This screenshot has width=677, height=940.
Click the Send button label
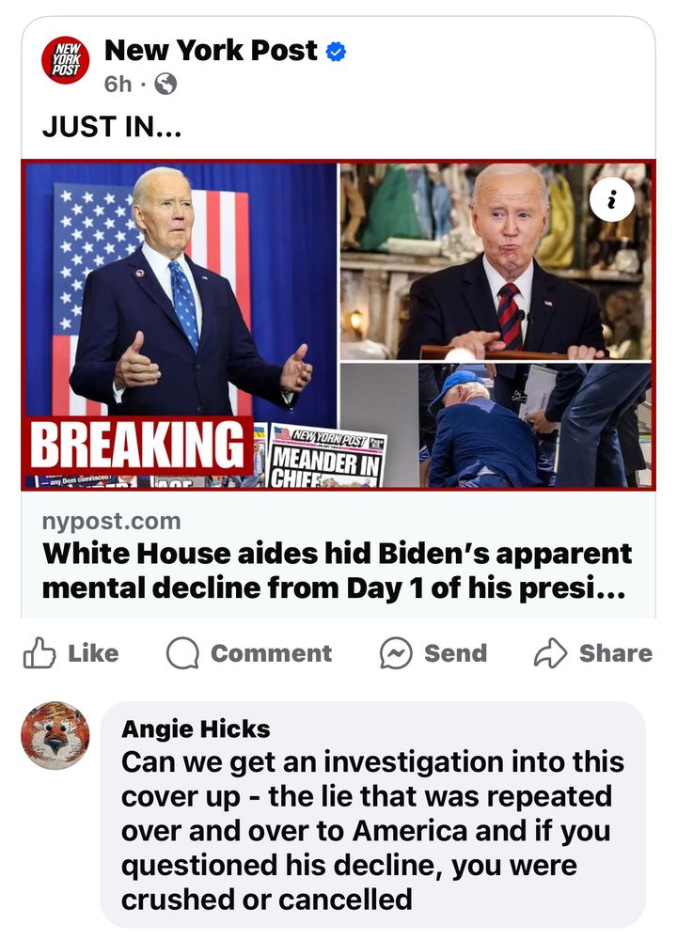click(456, 653)
